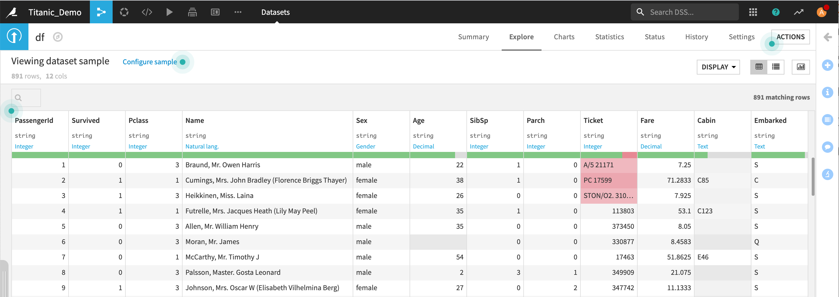Open the Jobs play icon
Image resolution: width=839 pixels, height=297 pixels.
pyautogui.click(x=169, y=12)
